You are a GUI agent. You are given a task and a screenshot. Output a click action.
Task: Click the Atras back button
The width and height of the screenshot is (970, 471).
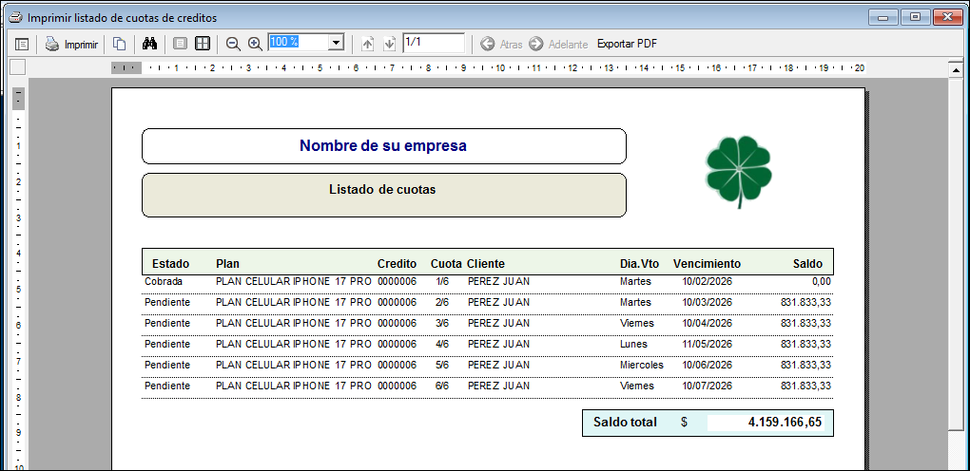[501, 44]
